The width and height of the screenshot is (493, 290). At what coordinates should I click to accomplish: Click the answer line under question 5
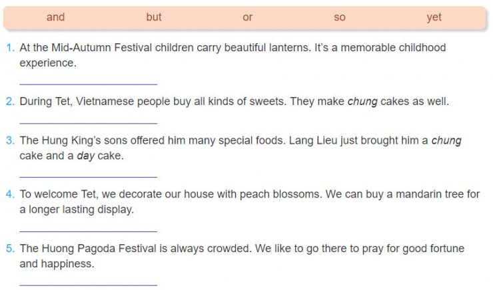[x=89, y=285]
